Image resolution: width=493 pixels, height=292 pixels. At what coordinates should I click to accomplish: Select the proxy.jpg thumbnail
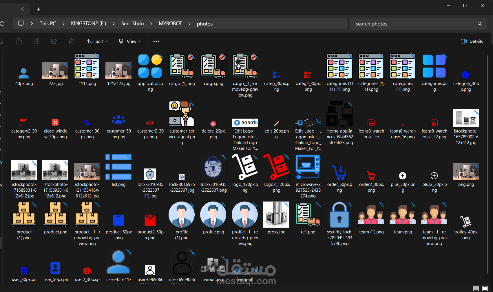(x=276, y=215)
